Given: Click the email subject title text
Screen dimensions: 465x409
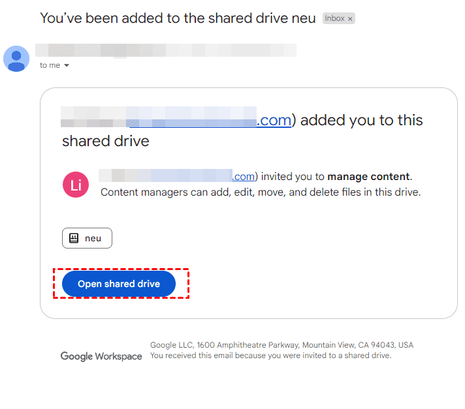Looking at the screenshot, I should pos(178,18).
